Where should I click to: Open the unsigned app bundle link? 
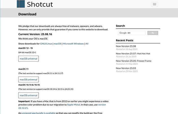(x=38, y=113)
